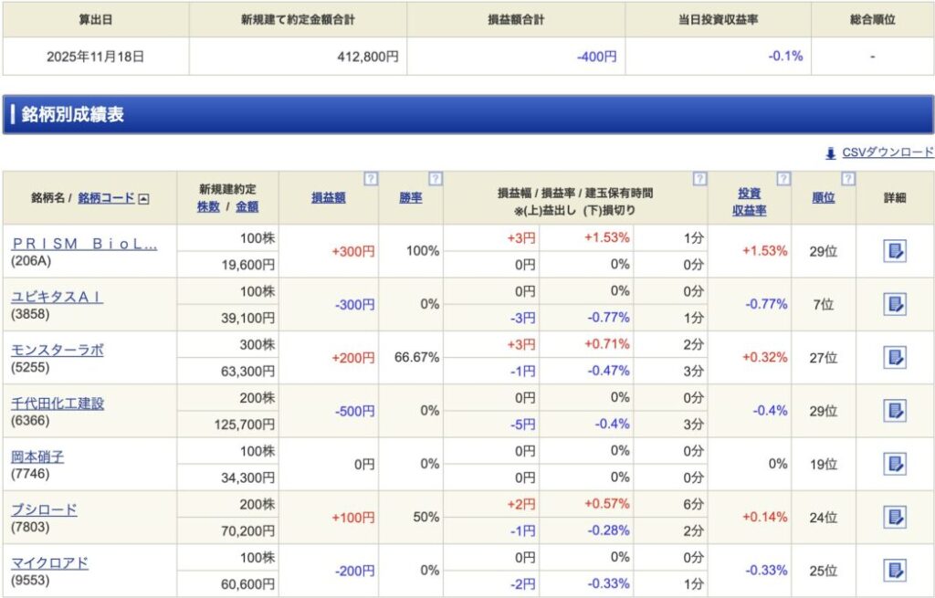Open detail icon for ユビキタスAI row
Image resolution: width=935 pixels, height=598 pixels.
click(895, 304)
